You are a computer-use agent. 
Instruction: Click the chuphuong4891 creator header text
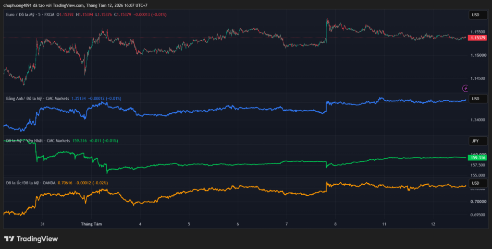pyautogui.click(x=75, y=5)
